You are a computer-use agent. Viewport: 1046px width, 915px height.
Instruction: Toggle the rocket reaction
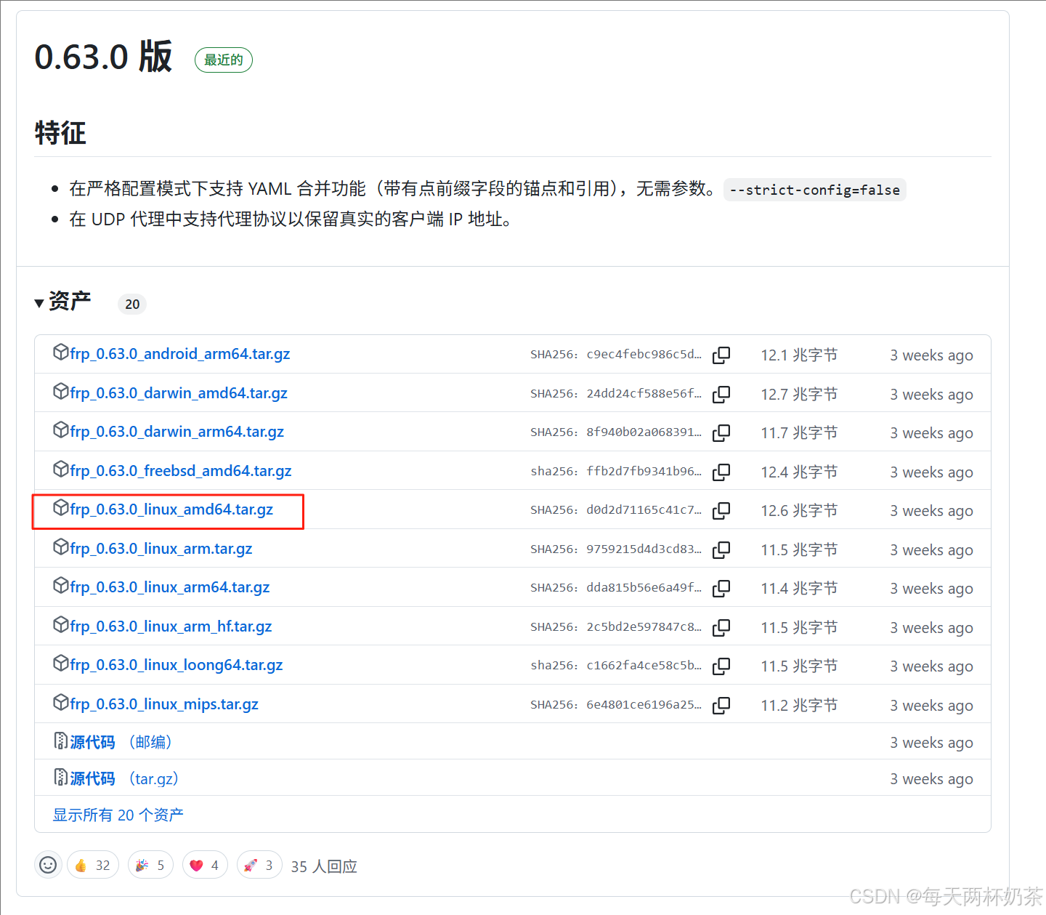[x=259, y=865]
